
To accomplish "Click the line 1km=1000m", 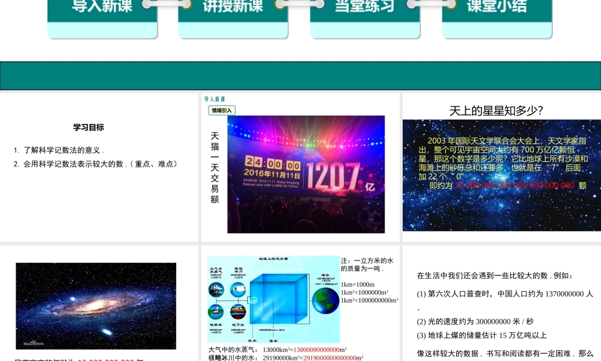I will [x=358, y=285].
